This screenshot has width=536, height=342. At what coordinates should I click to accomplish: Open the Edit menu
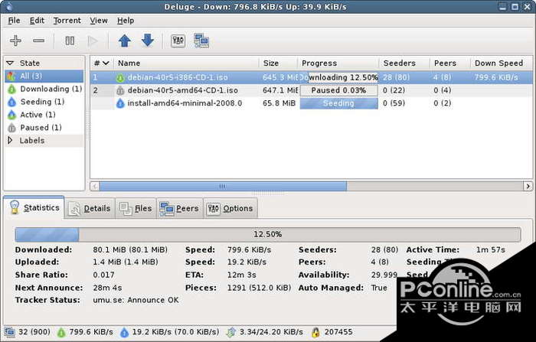point(37,21)
